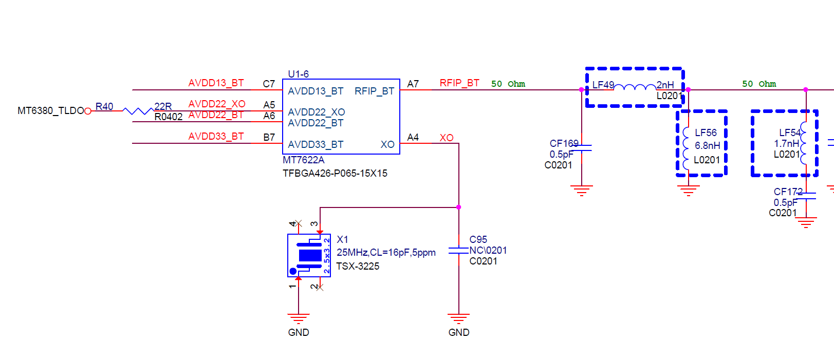Select the 2nH inductor value
This screenshot has height=360, width=834.
tap(665, 85)
